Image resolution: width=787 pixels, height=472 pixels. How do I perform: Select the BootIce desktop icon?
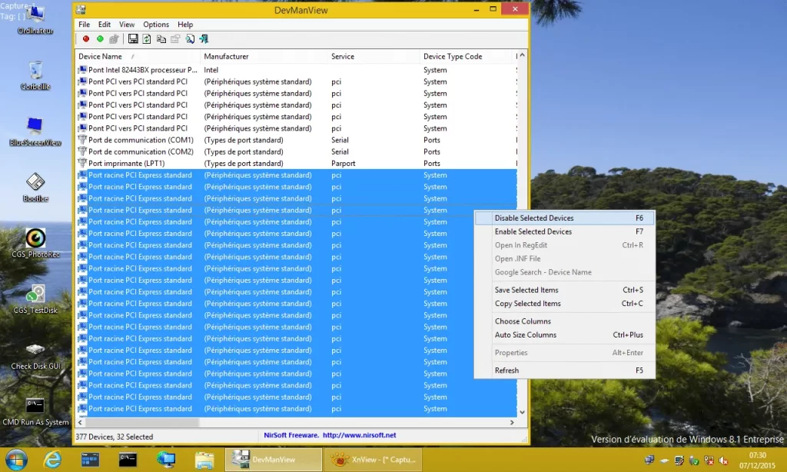(x=35, y=188)
